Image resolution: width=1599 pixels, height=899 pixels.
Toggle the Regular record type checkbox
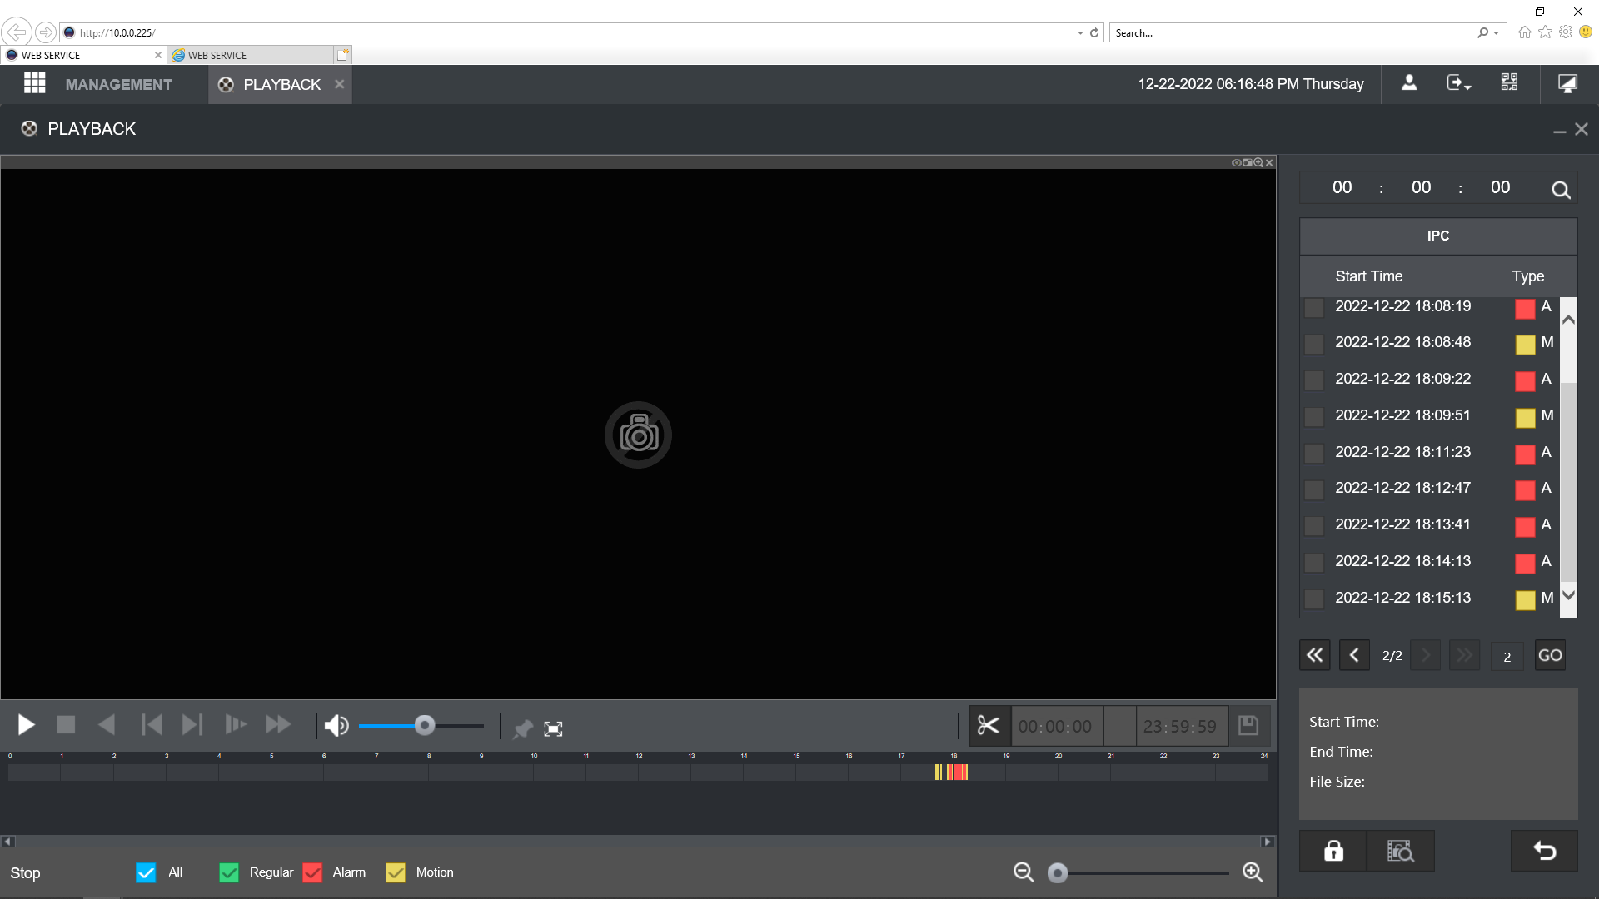pyautogui.click(x=229, y=872)
